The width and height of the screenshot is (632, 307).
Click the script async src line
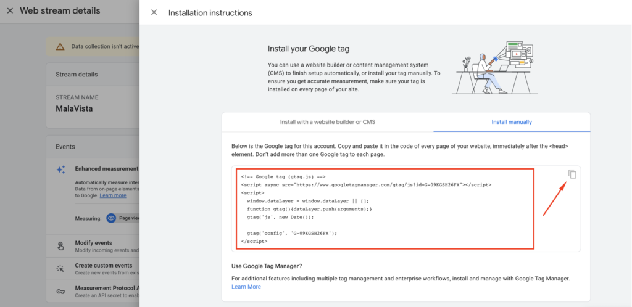[x=366, y=185]
